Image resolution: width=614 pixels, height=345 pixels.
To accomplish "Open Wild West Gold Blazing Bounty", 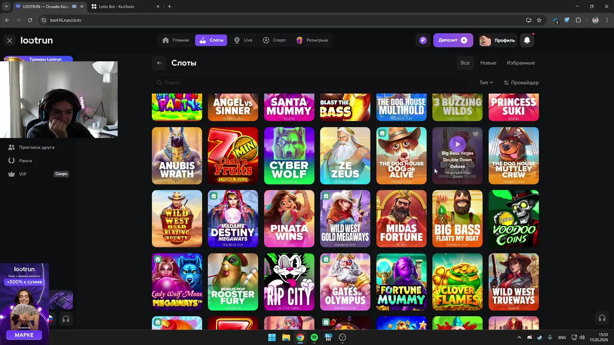I will [x=177, y=219].
